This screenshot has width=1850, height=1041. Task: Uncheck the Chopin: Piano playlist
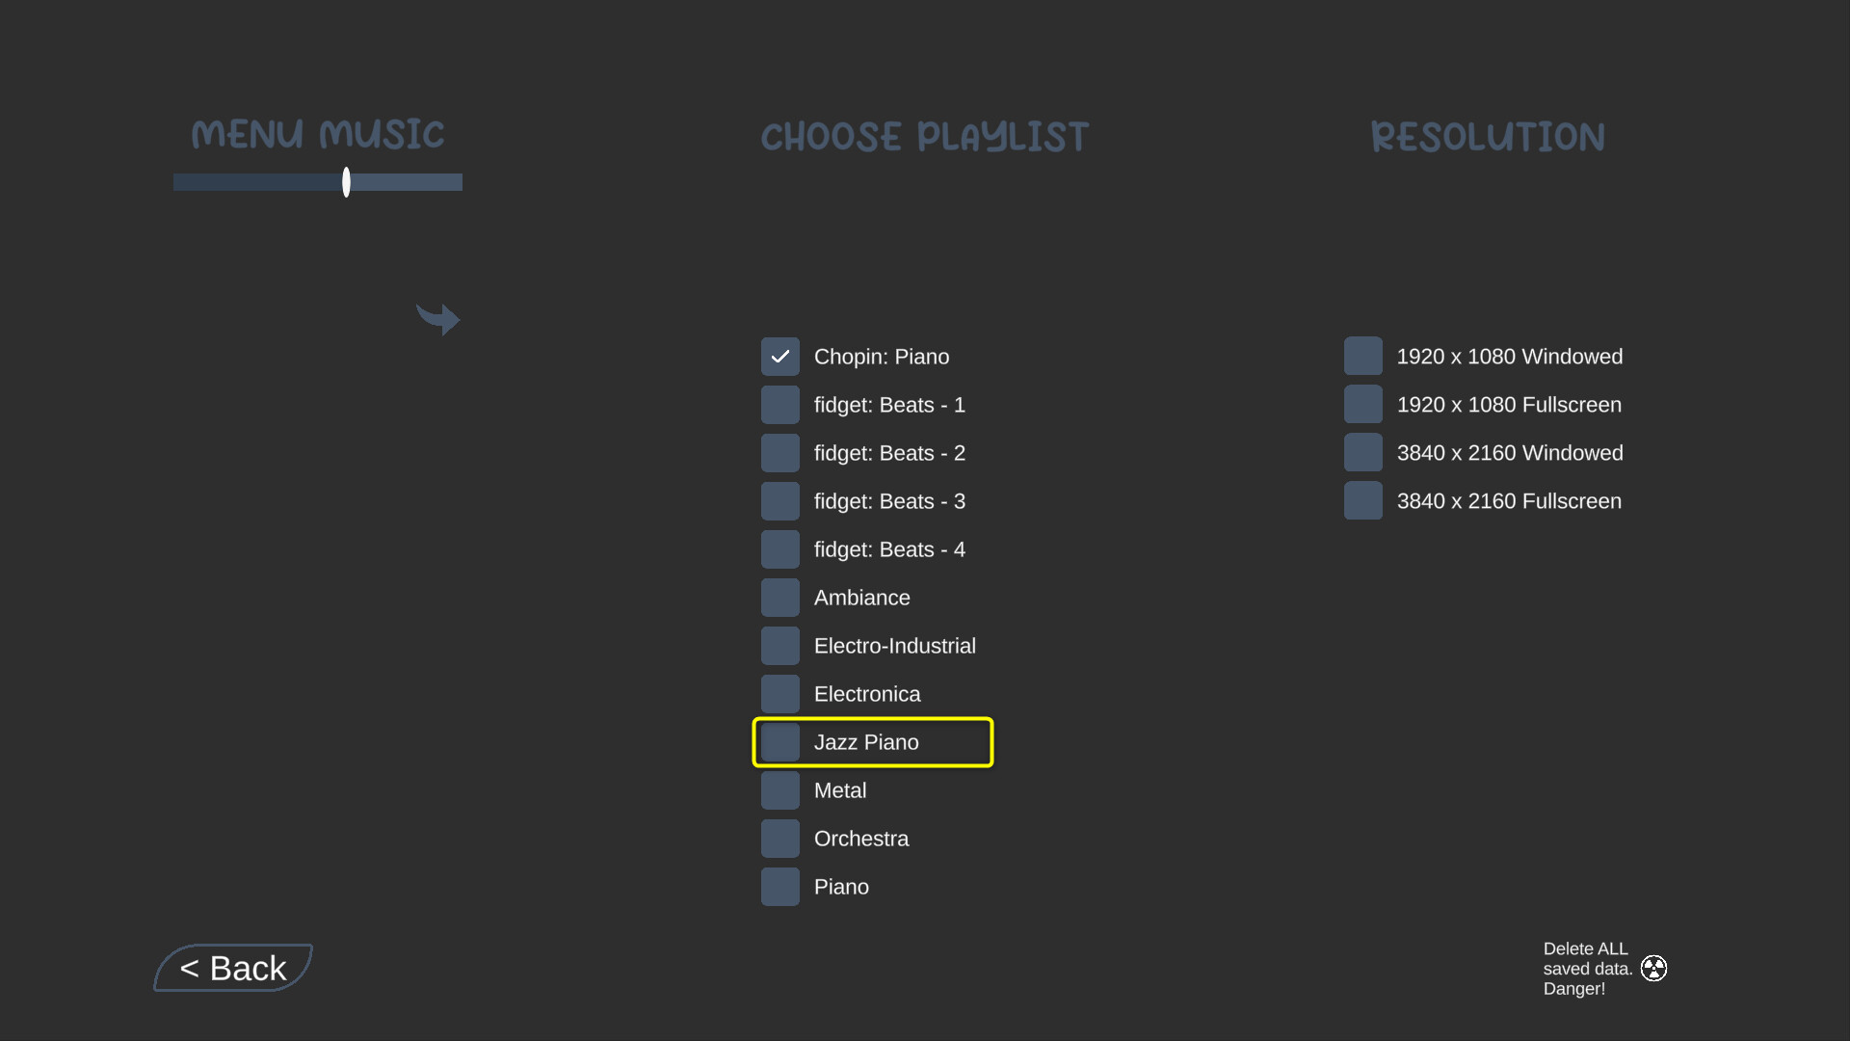[780, 356]
